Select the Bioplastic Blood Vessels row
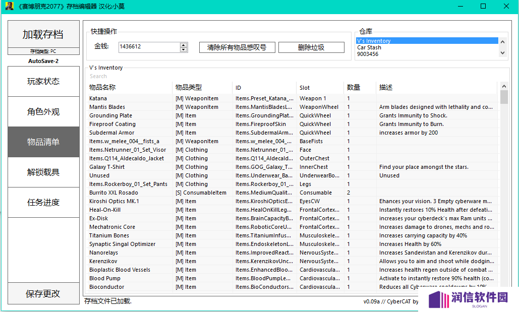The height and width of the screenshot is (312, 519). coord(292,270)
